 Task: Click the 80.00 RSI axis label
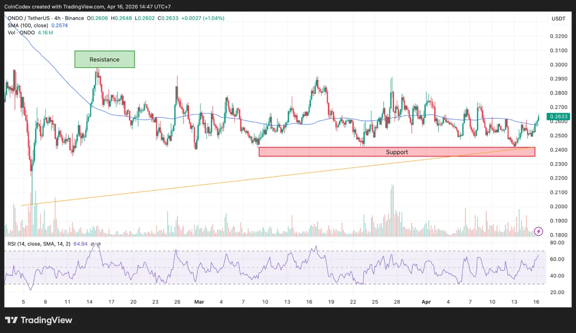point(558,243)
